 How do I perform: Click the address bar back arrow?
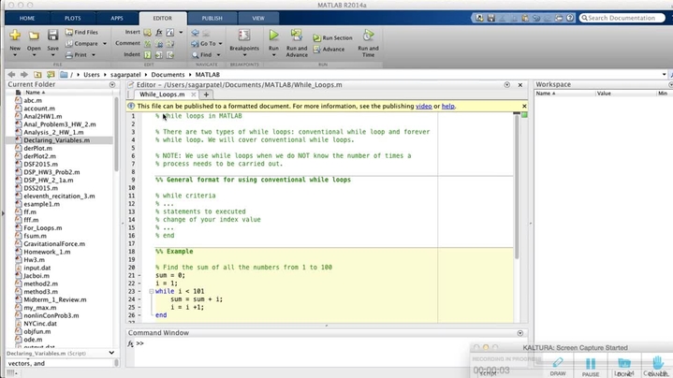coord(11,75)
